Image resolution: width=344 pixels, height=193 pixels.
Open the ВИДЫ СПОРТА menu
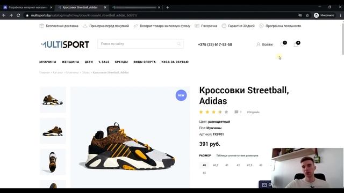(x=145, y=62)
